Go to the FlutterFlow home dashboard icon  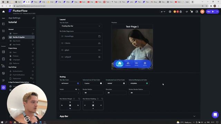(x=3, y=12)
